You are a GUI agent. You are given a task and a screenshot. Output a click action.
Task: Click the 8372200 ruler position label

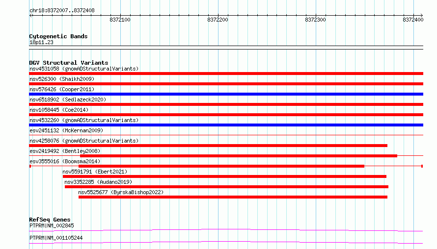[218, 20]
